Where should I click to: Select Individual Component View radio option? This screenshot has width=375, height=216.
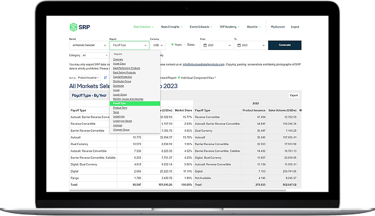pos(179,77)
